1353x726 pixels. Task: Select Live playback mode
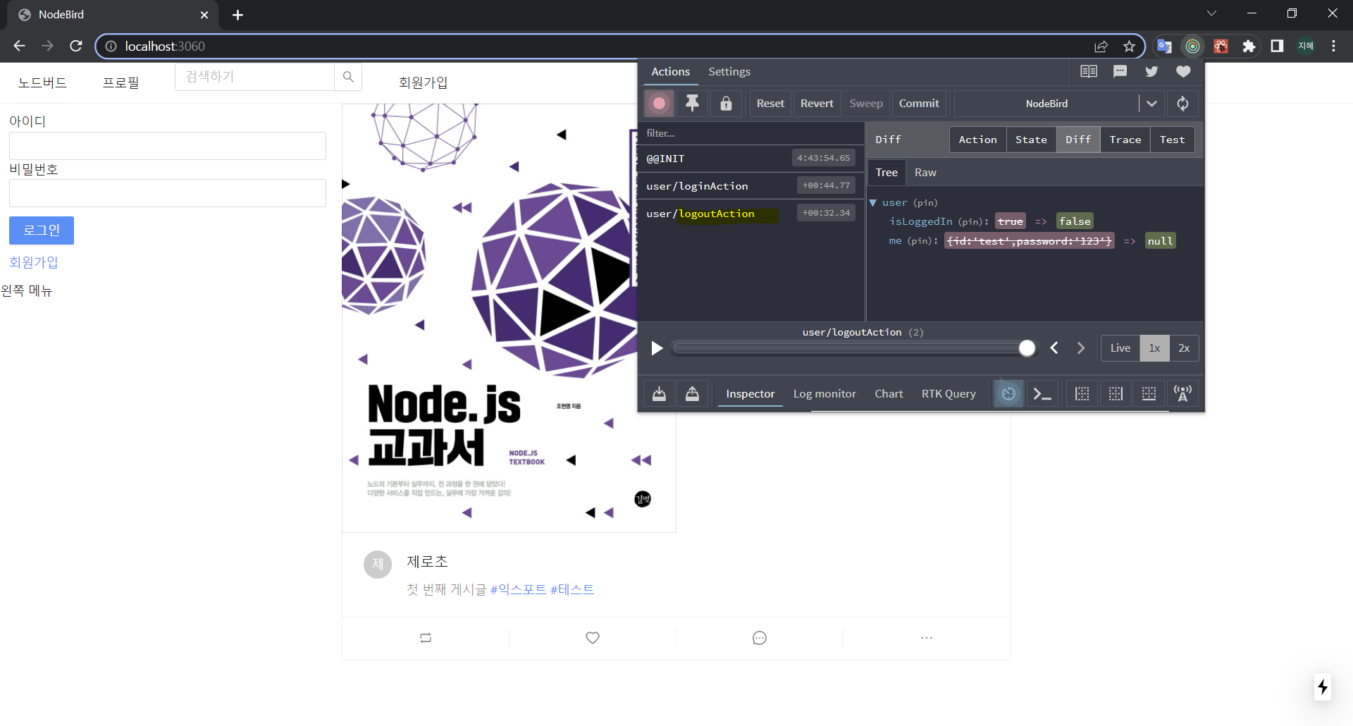coord(1120,348)
